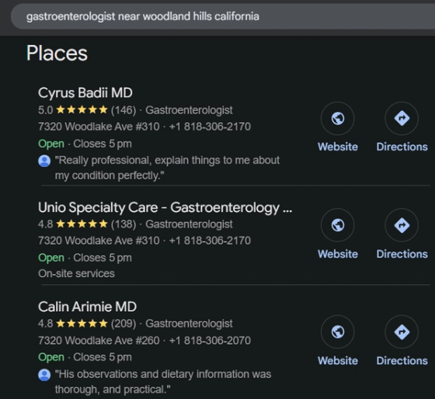Image resolution: width=435 pixels, height=399 pixels.
Task: Open Calin Arimie MD website globe icon
Action: (338, 331)
